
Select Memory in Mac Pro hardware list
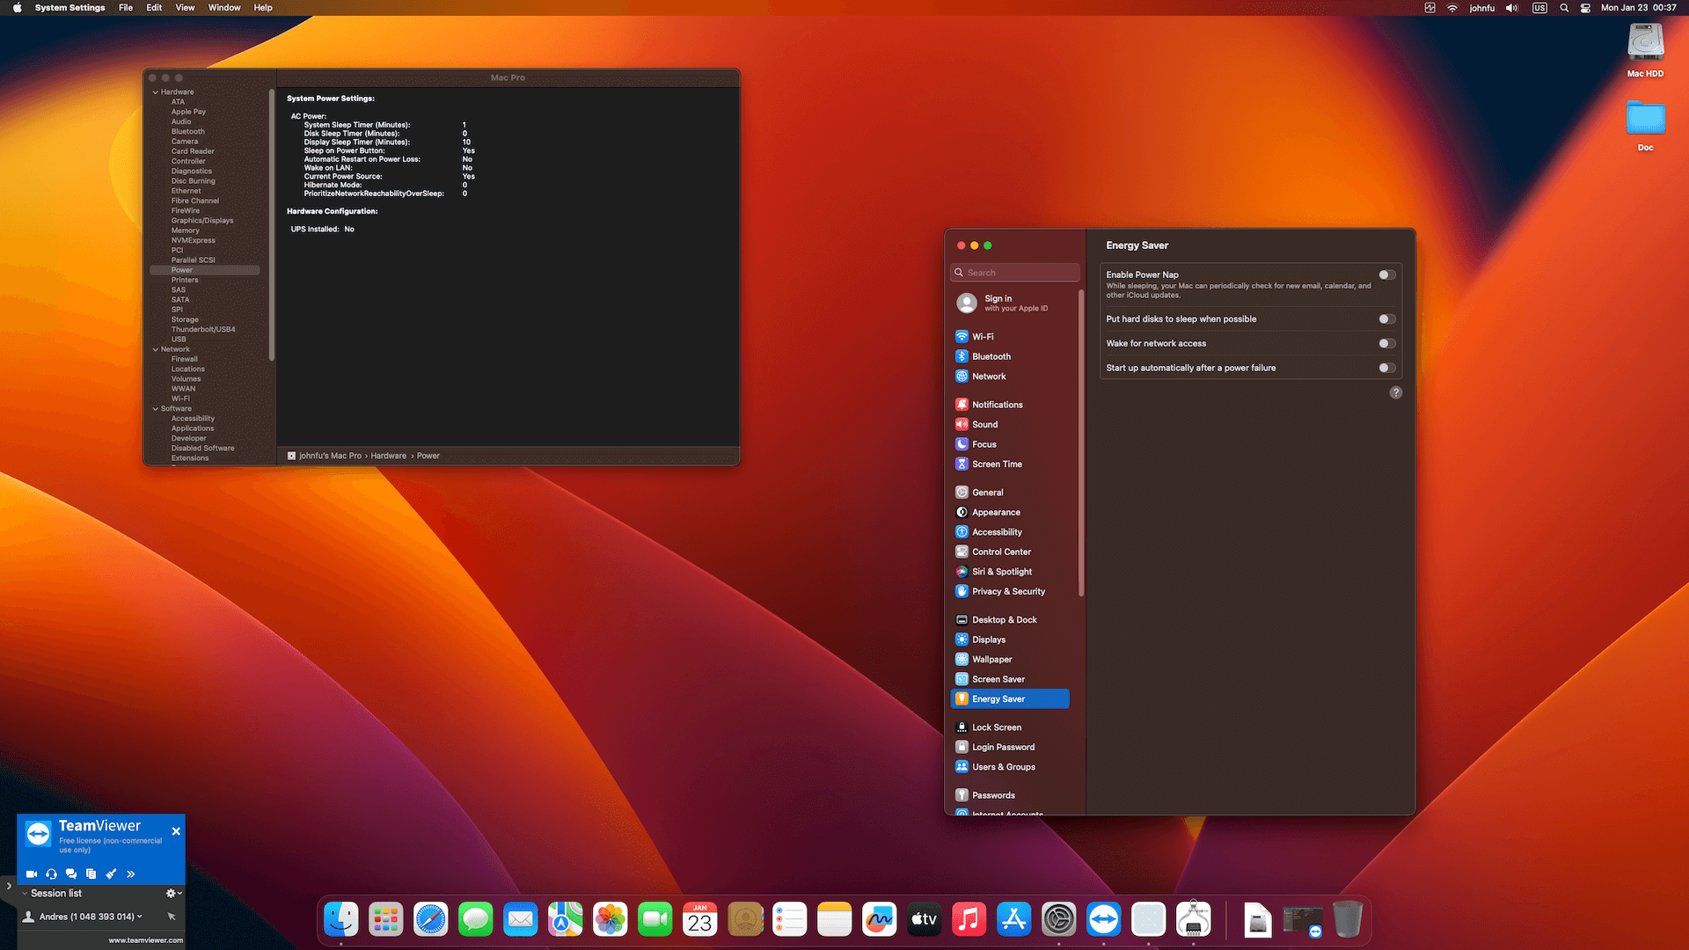coord(185,230)
